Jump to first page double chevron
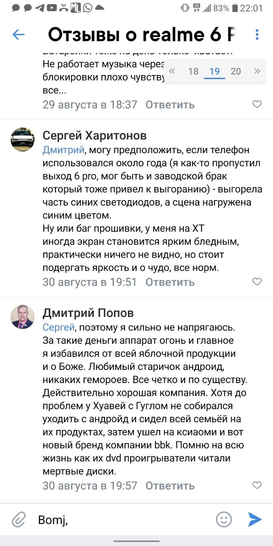273x546 pixels. pos(172,71)
